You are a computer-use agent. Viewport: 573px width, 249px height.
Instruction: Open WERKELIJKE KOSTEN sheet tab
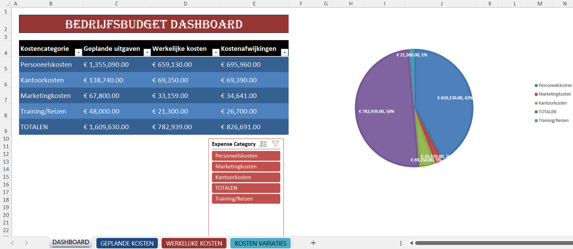(194, 243)
